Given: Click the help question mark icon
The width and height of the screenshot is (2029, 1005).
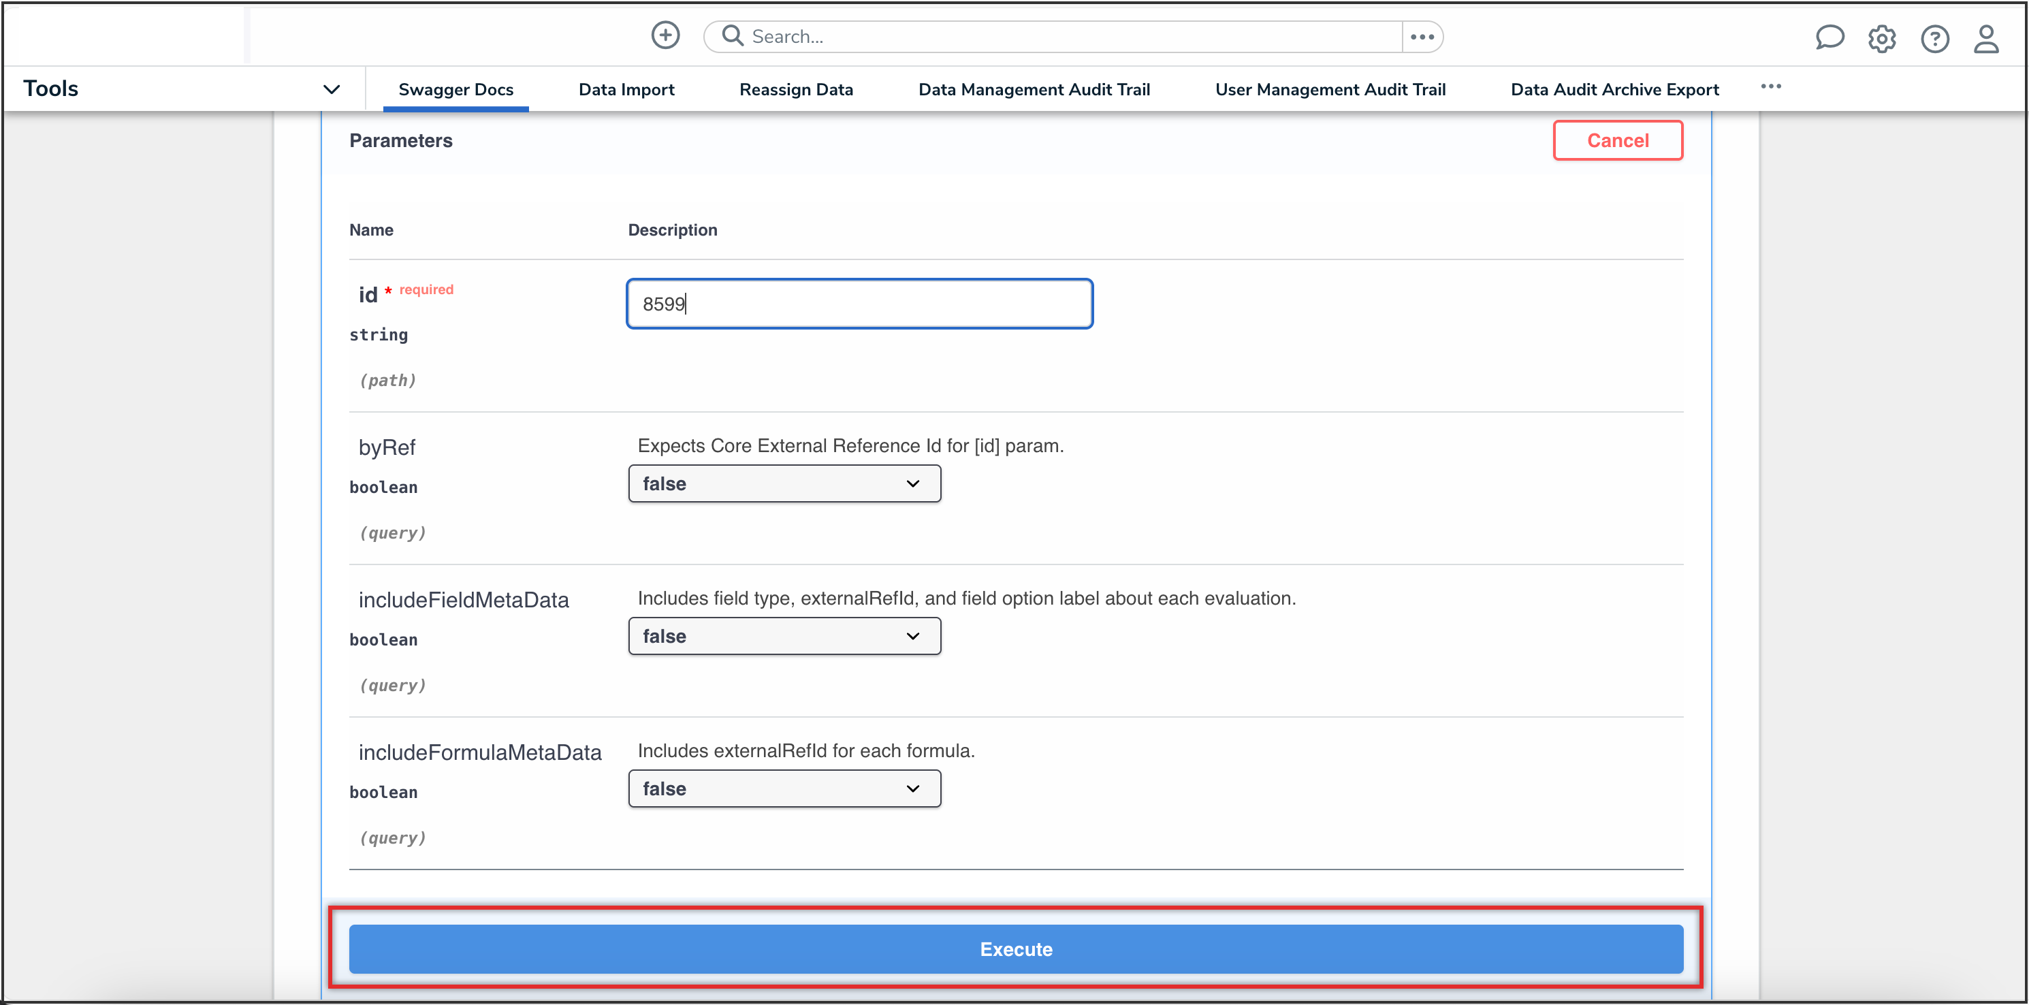Looking at the screenshot, I should pyautogui.click(x=1934, y=39).
